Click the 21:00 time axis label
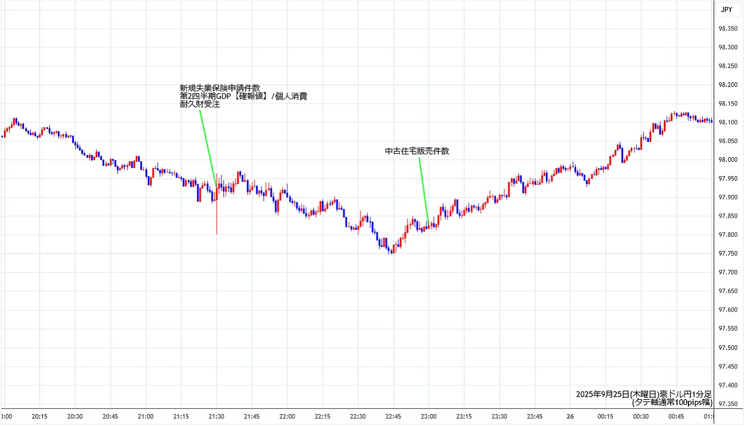 pos(146,417)
